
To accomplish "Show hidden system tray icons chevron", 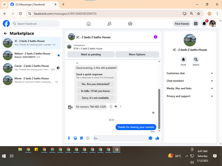I will coord(187,156).
